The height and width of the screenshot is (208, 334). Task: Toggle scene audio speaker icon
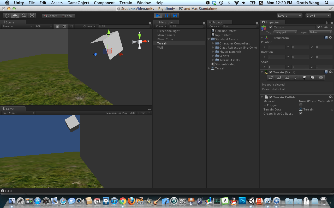[x=71, y=26]
